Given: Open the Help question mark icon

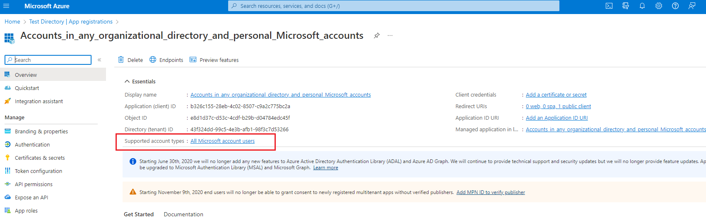Looking at the screenshot, I should tap(675, 6).
